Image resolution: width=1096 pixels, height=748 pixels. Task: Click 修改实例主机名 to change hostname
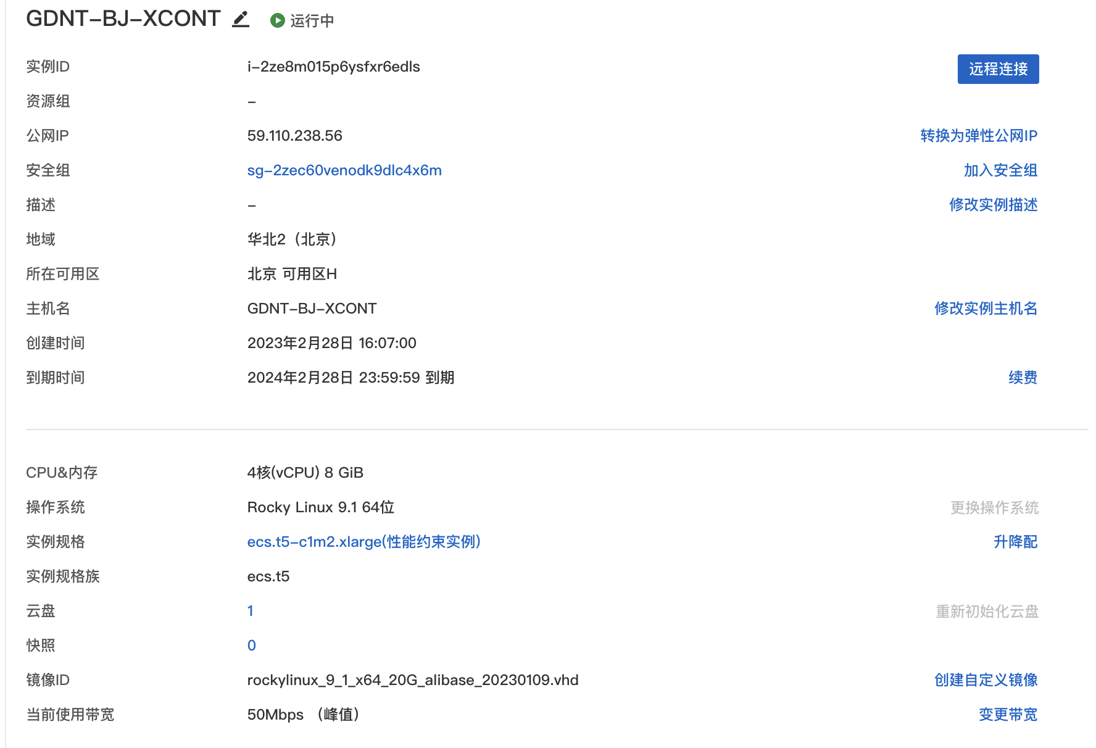pos(986,309)
